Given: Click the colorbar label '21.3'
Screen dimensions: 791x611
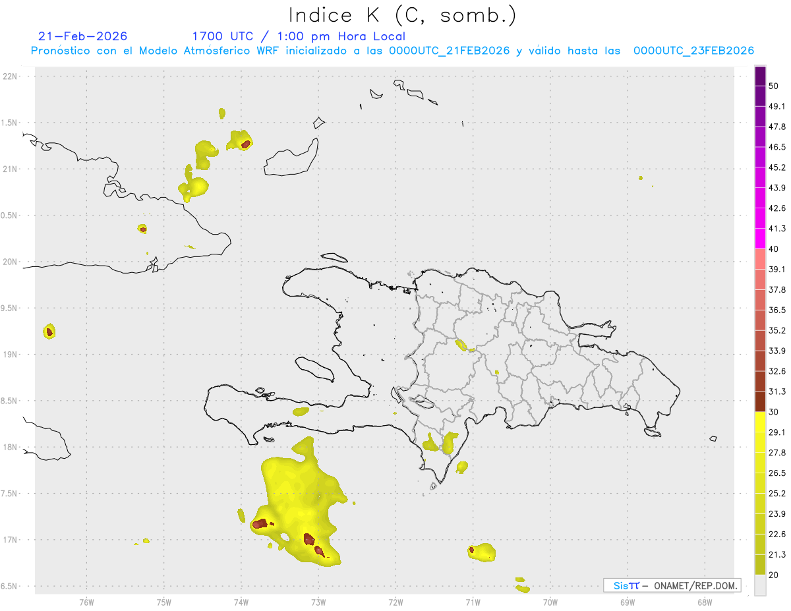Looking at the screenshot, I should point(777,555).
